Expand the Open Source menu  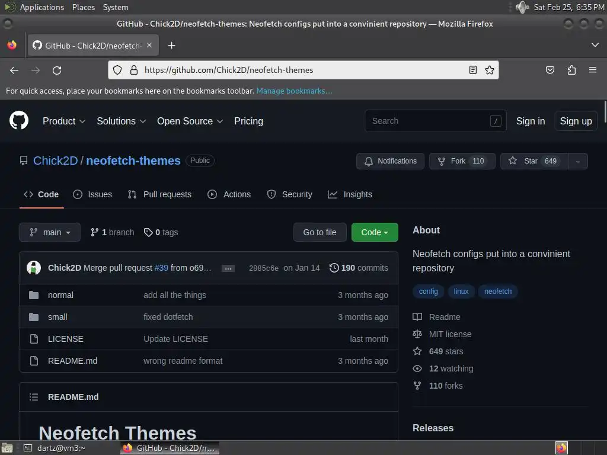pos(190,121)
